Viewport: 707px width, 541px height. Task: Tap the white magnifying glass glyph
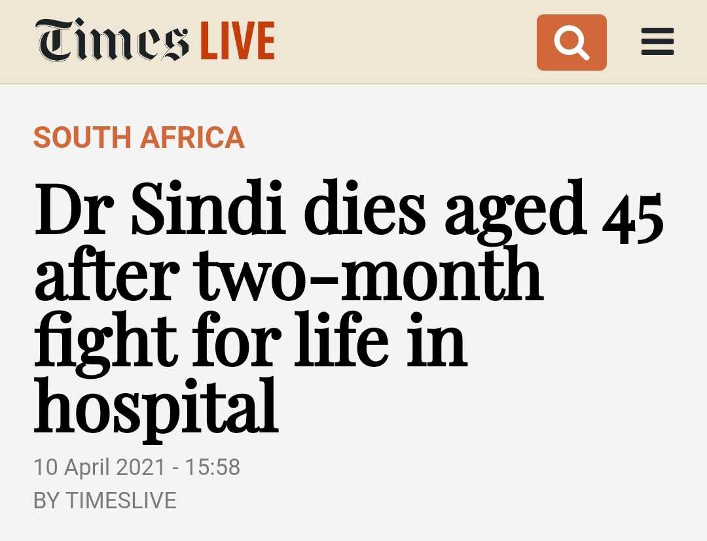tap(571, 43)
